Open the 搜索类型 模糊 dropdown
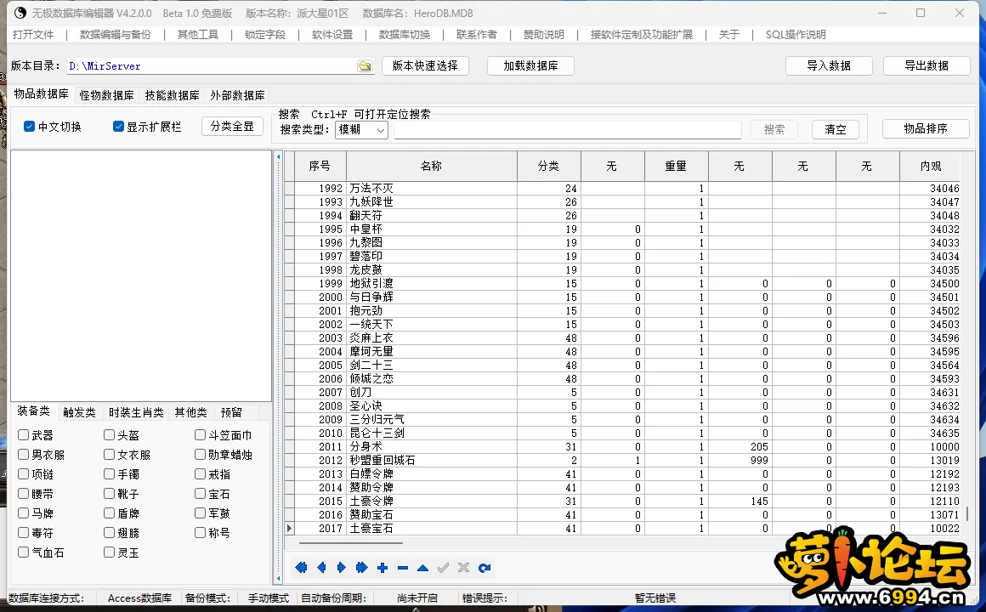Viewport: 986px width, 612px height. [361, 129]
